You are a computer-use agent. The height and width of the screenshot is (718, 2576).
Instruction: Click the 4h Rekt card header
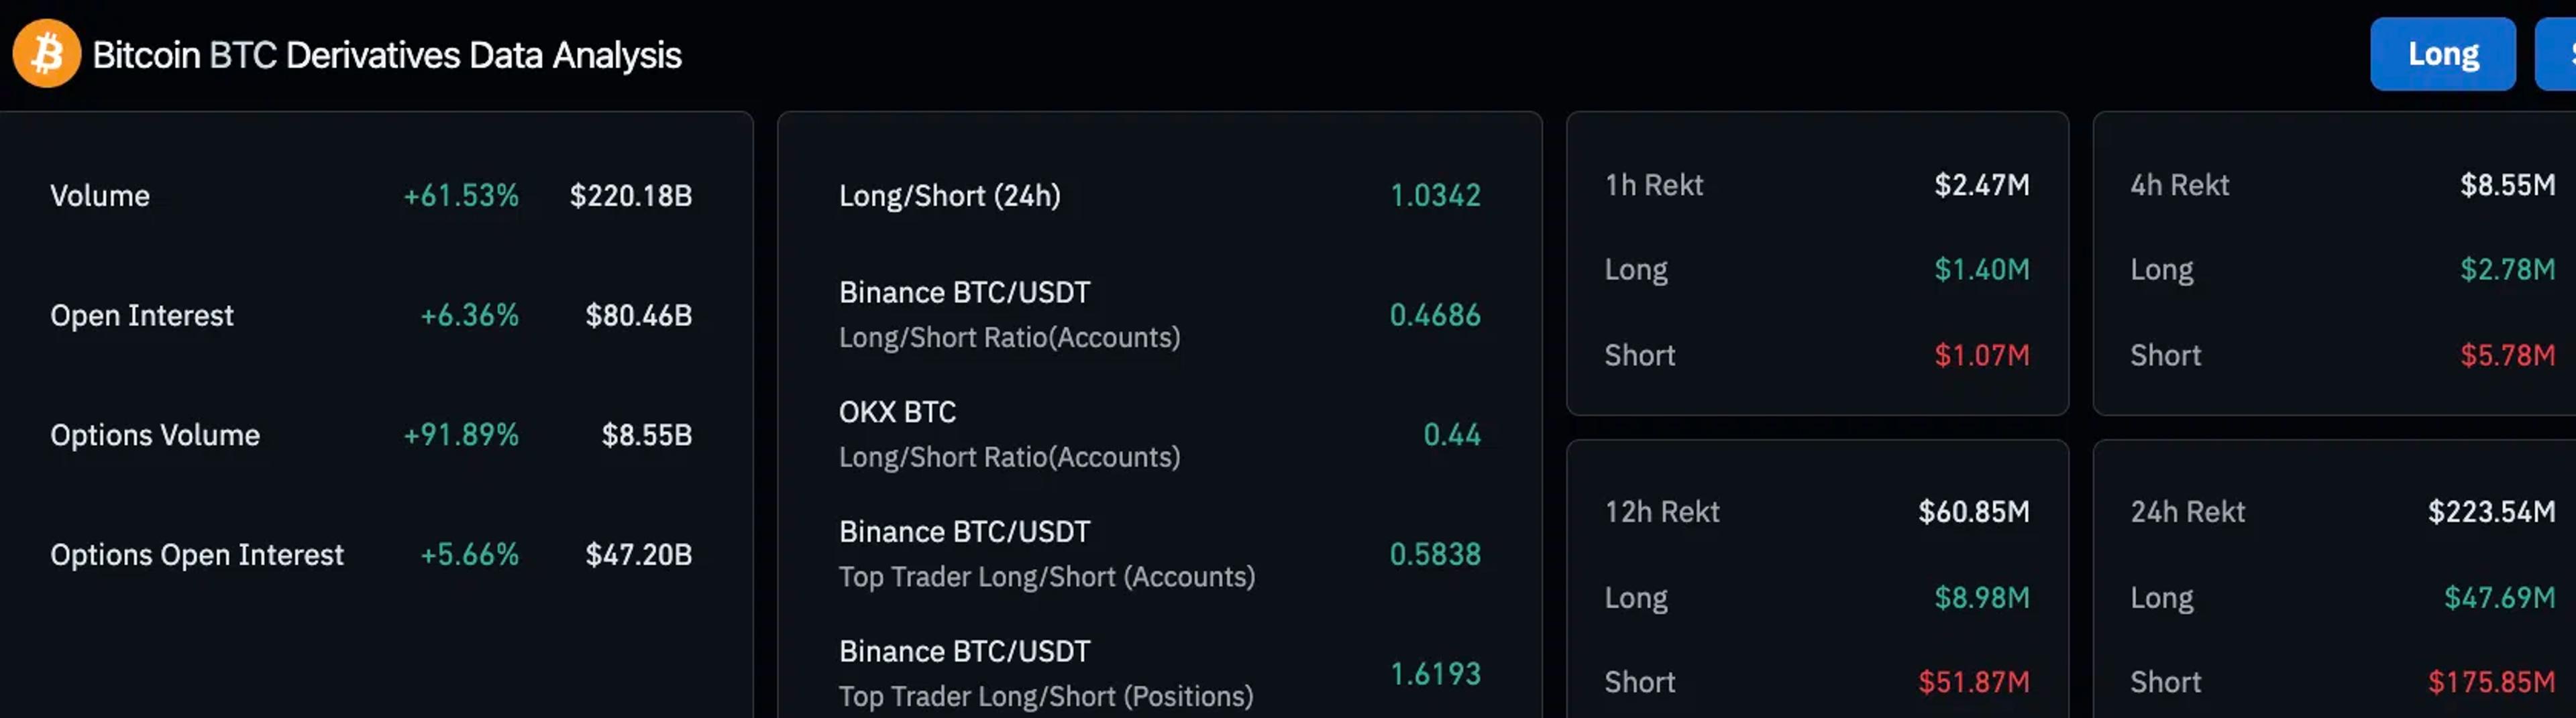(2342, 185)
